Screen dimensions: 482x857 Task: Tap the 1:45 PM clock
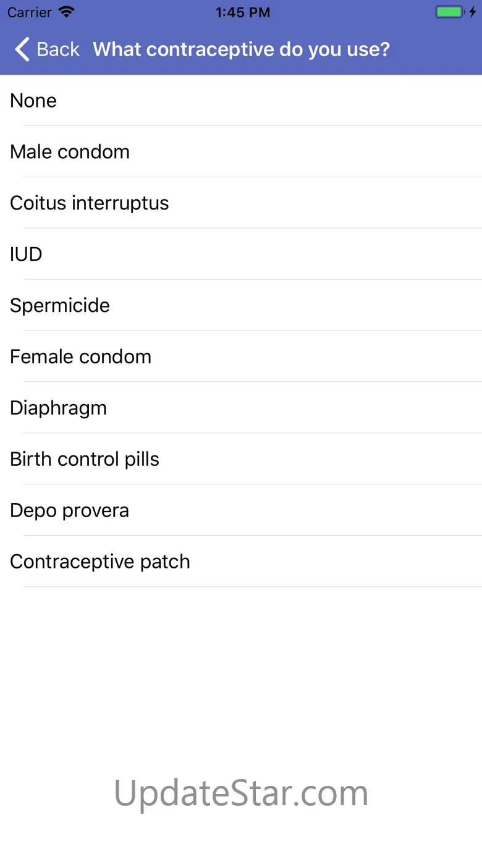pyautogui.click(x=242, y=12)
